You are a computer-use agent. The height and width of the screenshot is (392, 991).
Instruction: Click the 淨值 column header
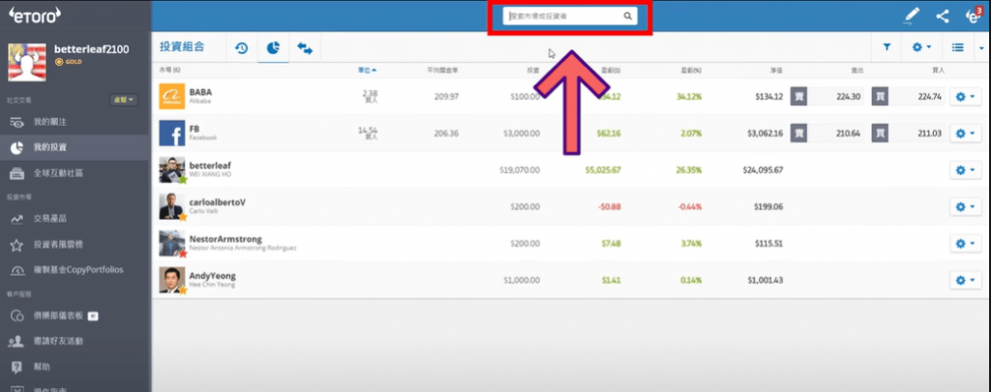coord(776,71)
